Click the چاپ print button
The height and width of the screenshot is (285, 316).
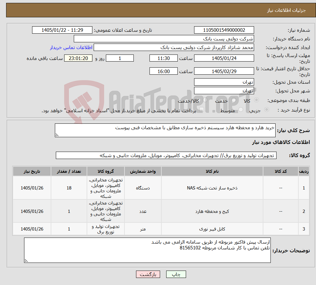[176, 274]
